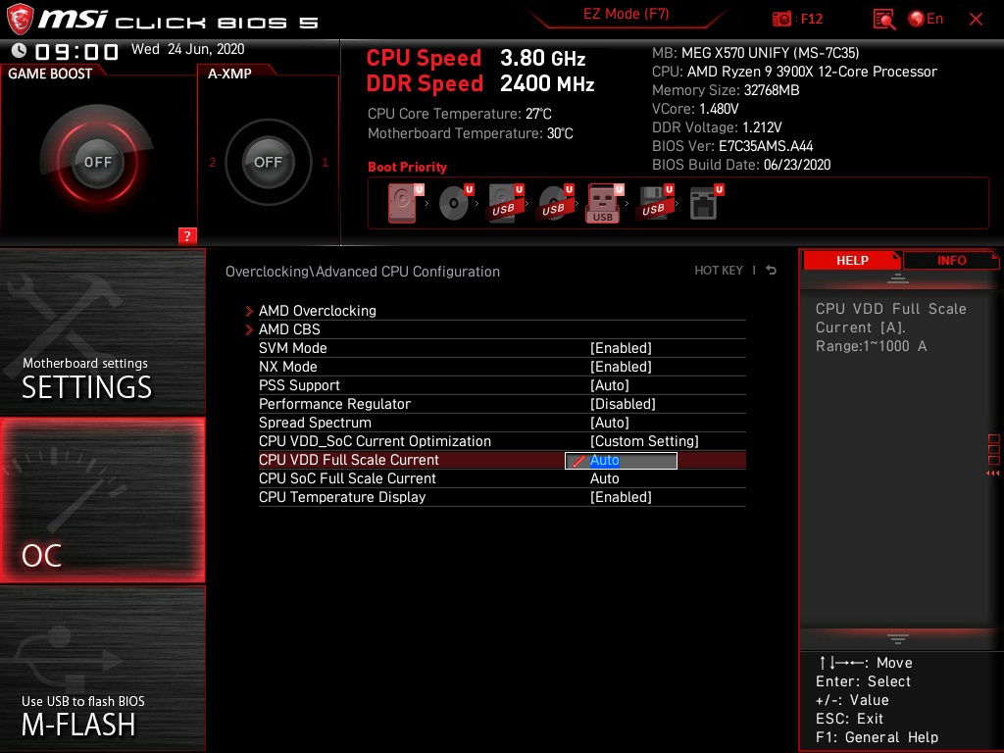Select the CD/DVD boot device icon

(x=454, y=203)
